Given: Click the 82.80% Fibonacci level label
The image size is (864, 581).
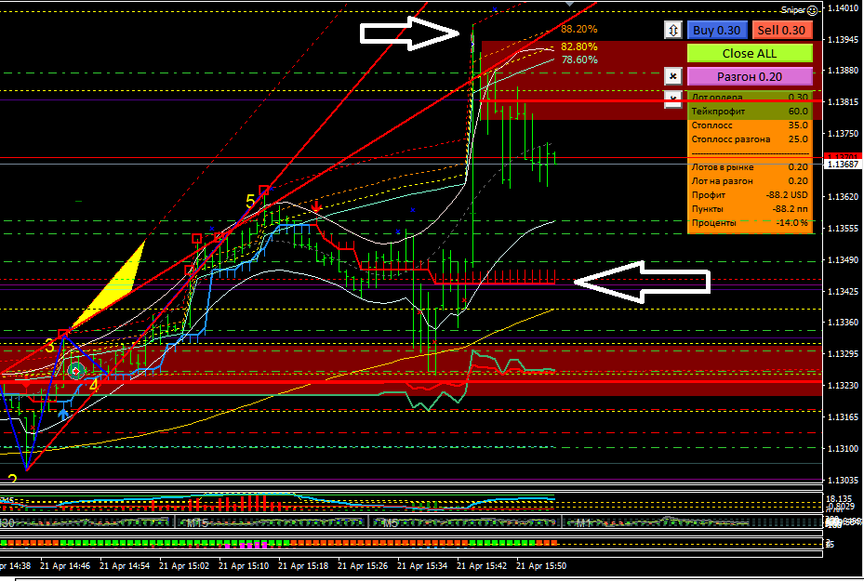Looking at the screenshot, I should click(x=579, y=46).
